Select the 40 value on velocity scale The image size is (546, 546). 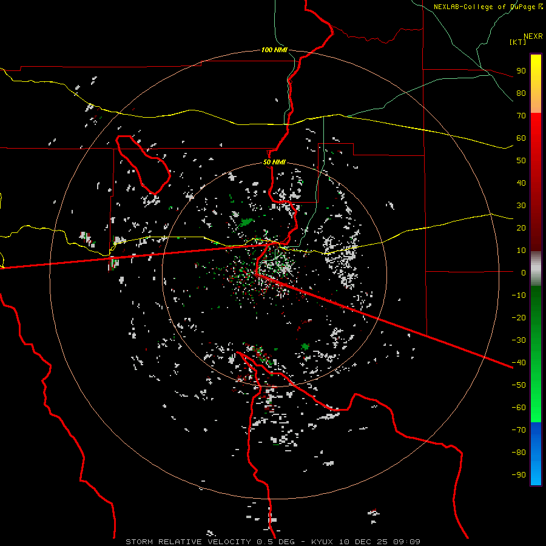click(x=521, y=183)
